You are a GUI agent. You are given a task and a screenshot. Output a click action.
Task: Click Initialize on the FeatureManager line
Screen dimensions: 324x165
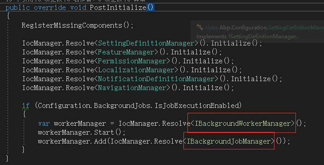click(x=191, y=52)
